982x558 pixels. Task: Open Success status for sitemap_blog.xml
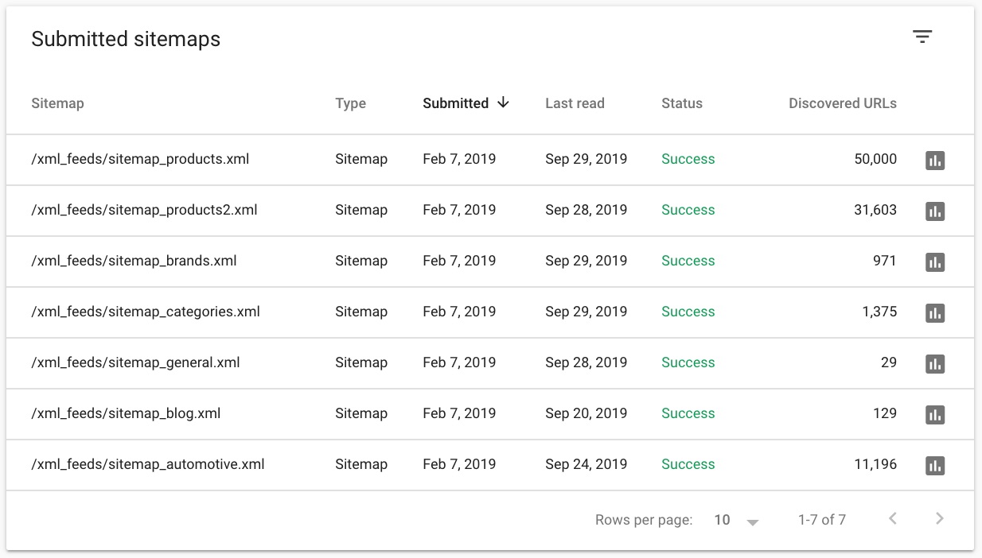688,414
